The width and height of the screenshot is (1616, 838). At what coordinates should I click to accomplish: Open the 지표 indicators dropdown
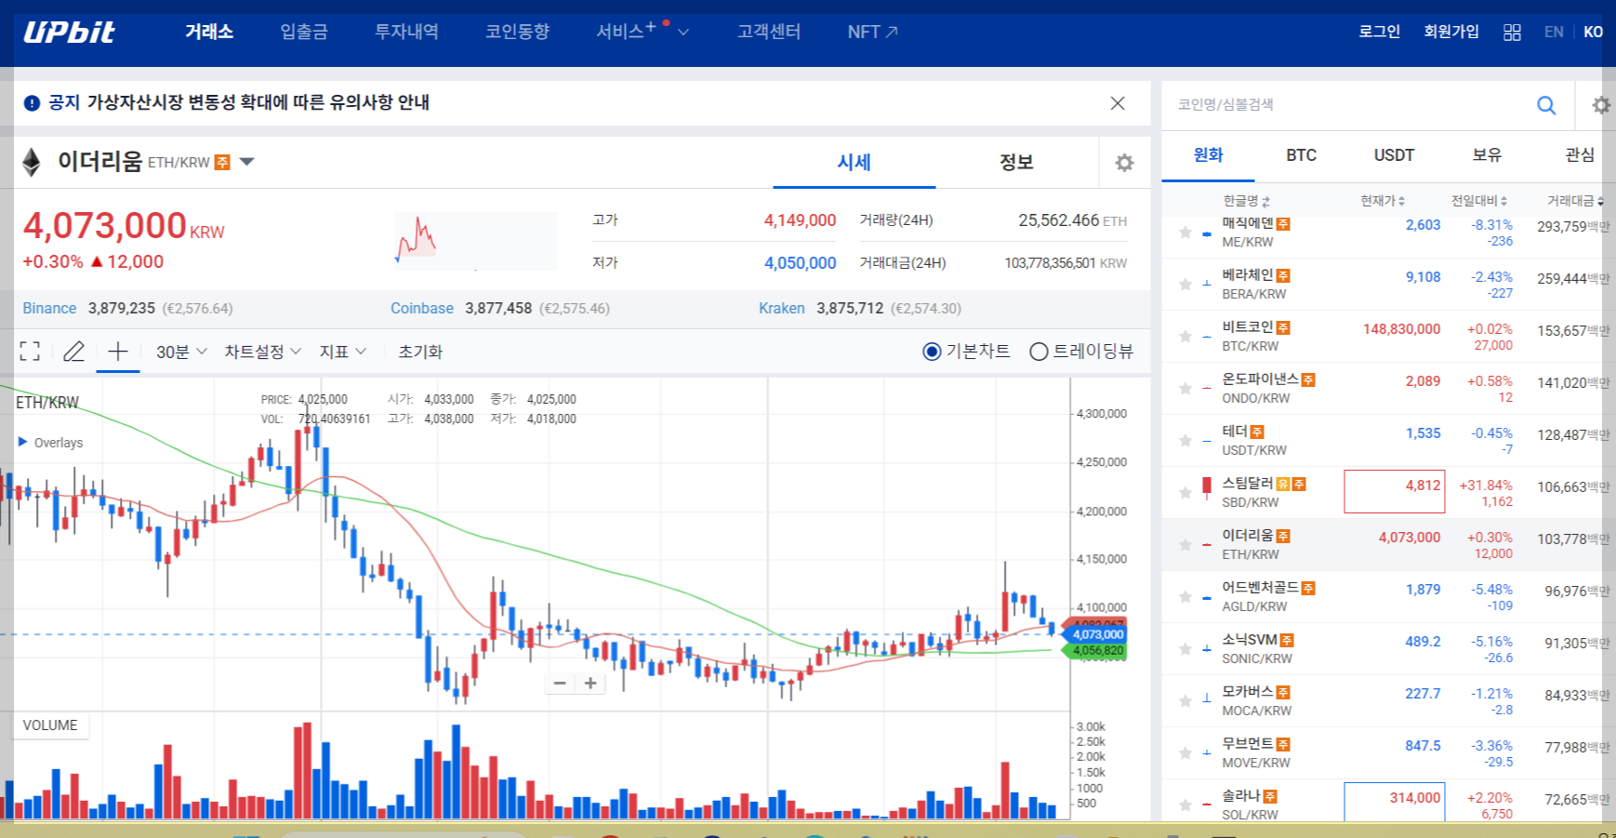(343, 352)
